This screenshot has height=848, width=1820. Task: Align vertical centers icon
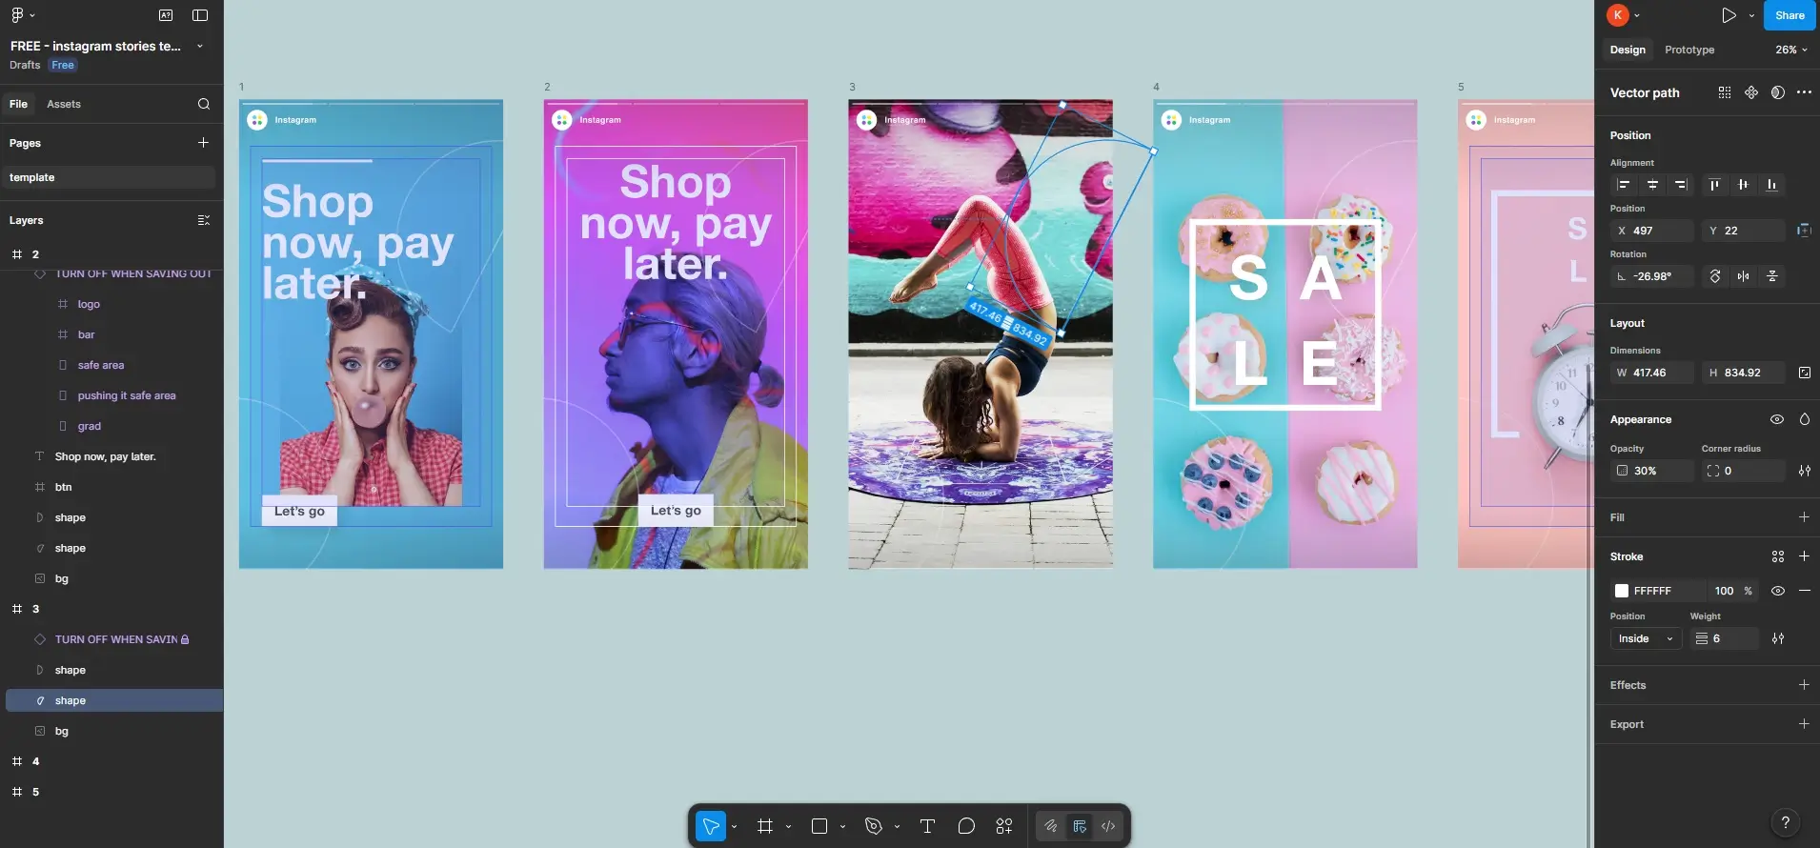1743,185
